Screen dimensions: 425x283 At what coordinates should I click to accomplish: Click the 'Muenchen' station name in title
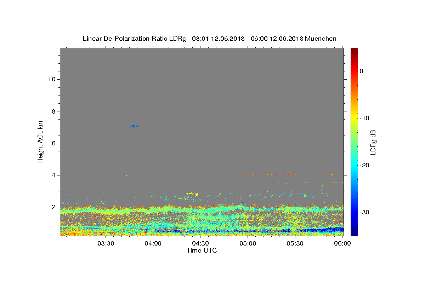(321, 39)
